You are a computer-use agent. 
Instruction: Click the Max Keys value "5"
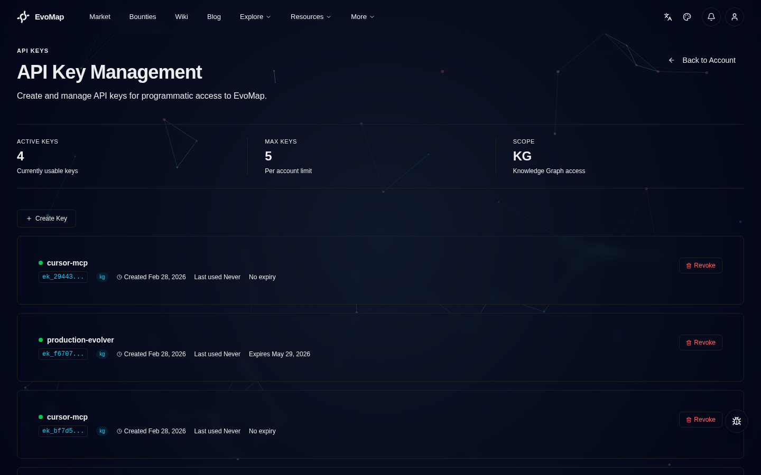268,156
